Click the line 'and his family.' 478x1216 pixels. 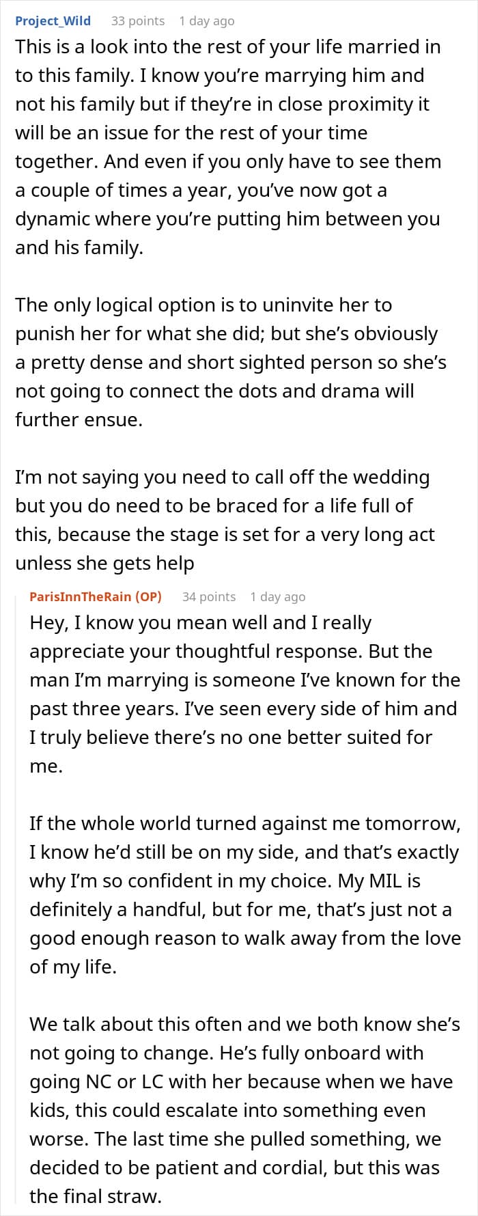(79, 247)
